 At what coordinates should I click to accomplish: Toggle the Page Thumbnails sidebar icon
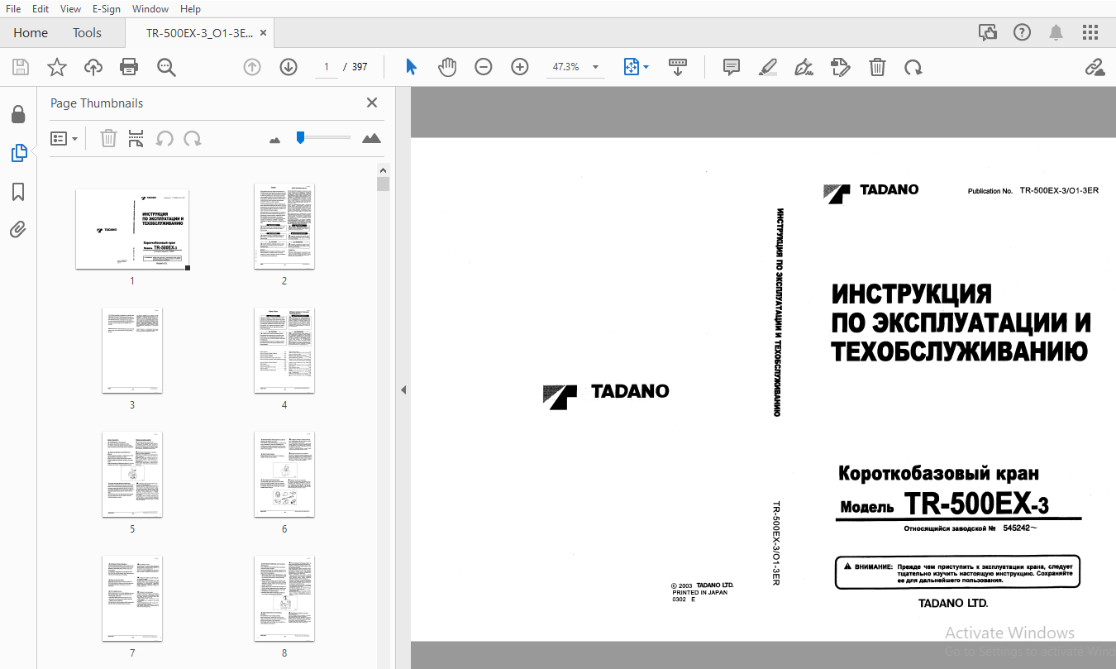pos(18,153)
